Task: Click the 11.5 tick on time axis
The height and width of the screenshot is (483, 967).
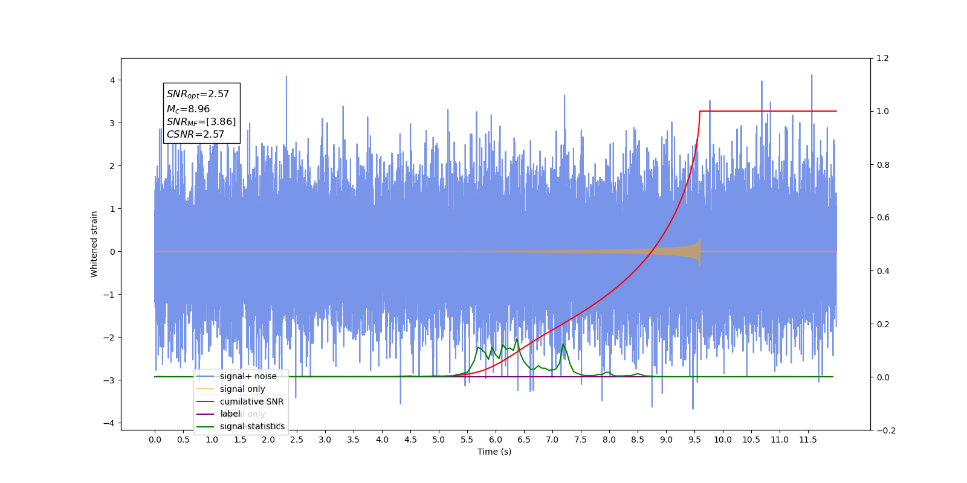Action: pyautogui.click(x=808, y=440)
